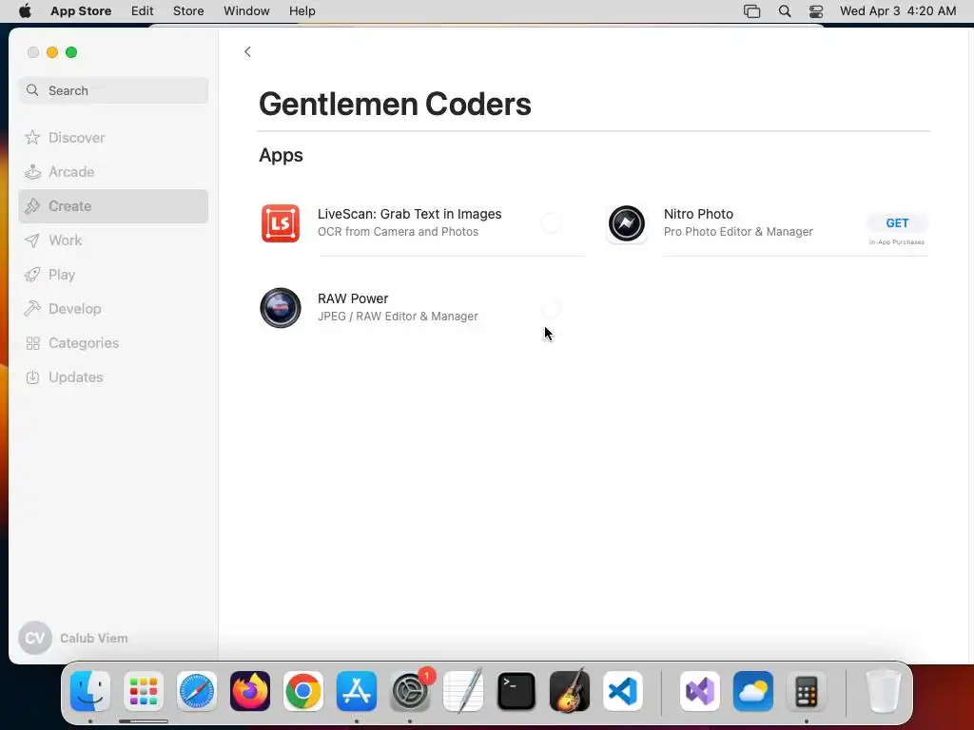This screenshot has height=730, width=974.
Task: Open the Apple menu
Action: pyautogui.click(x=25, y=11)
